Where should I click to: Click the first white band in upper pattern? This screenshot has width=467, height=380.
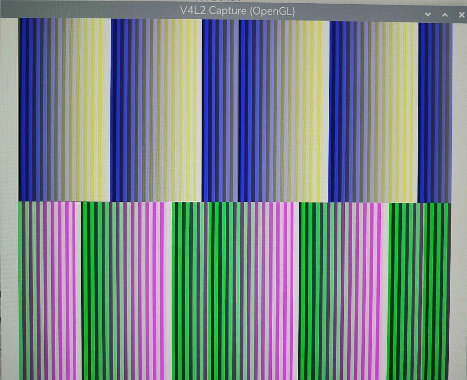(x=106, y=110)
